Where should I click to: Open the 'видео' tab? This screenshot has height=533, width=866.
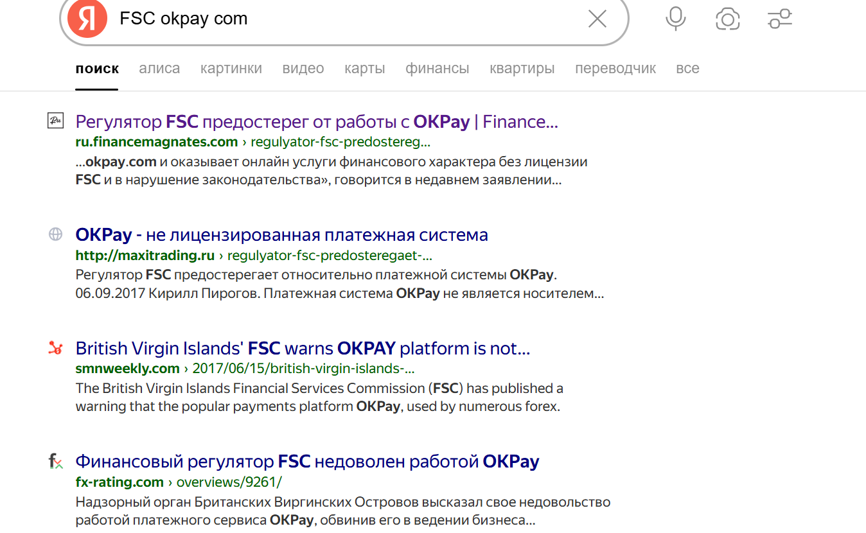pyautogui.click(x=303, y=69)
